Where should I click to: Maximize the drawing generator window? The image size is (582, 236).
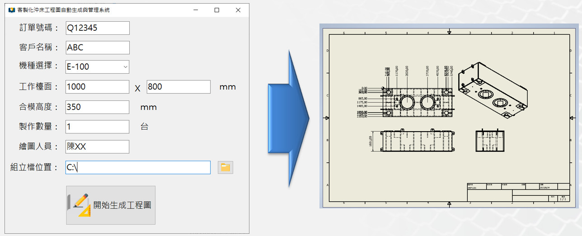click(217, 10)
